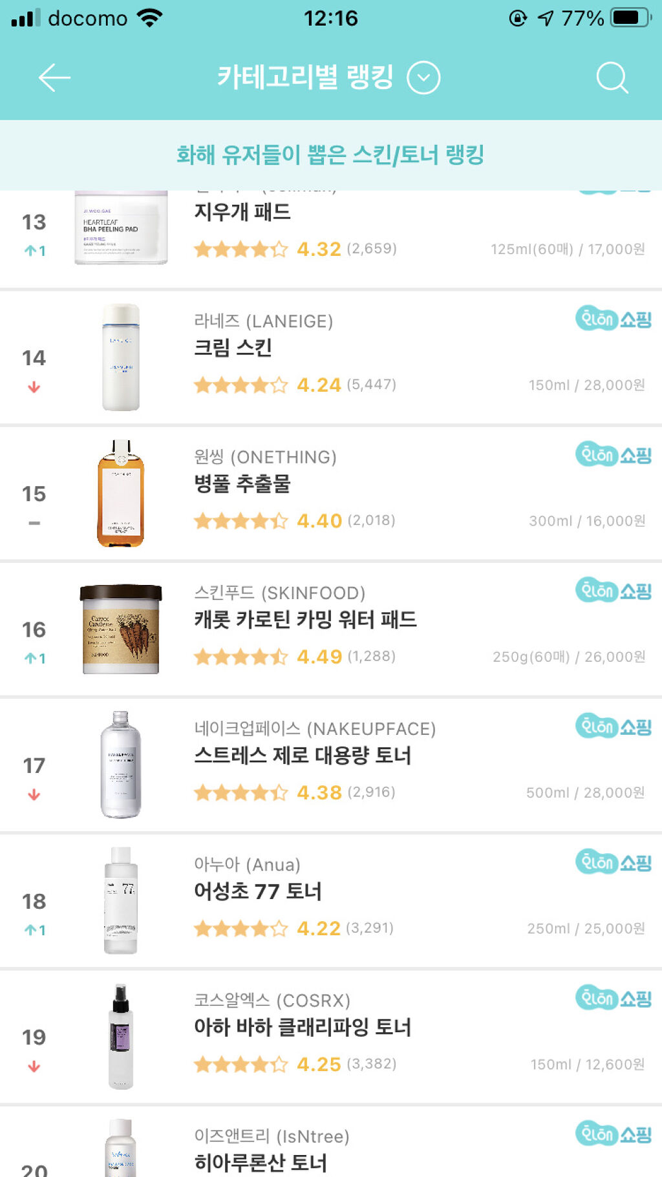The height and width of the screenshot is (1177, 662).
Task: Open search with the magnifier icon
Action: pos(611,78)
